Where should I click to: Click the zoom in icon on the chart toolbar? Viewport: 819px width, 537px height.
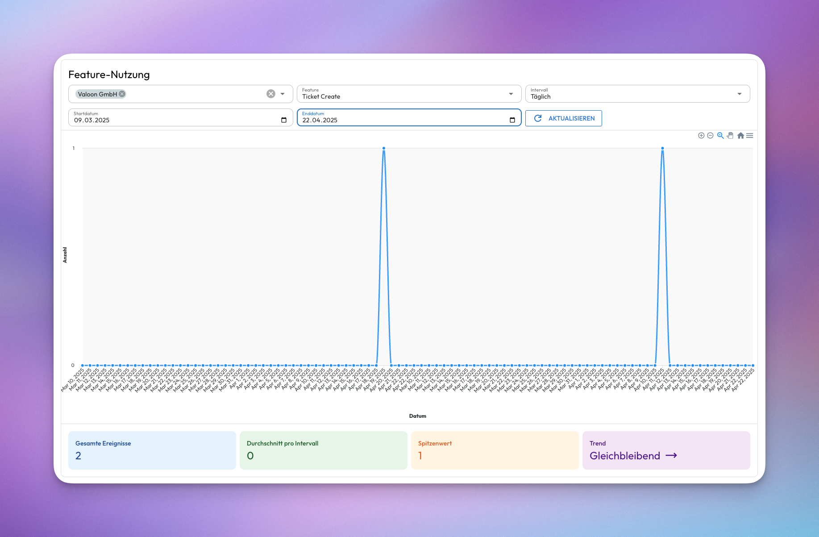701,135
